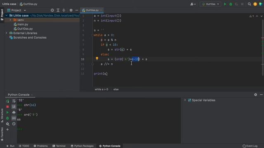Hide the Project panel
Screen dimensions: 264x148
pos(77,10)
